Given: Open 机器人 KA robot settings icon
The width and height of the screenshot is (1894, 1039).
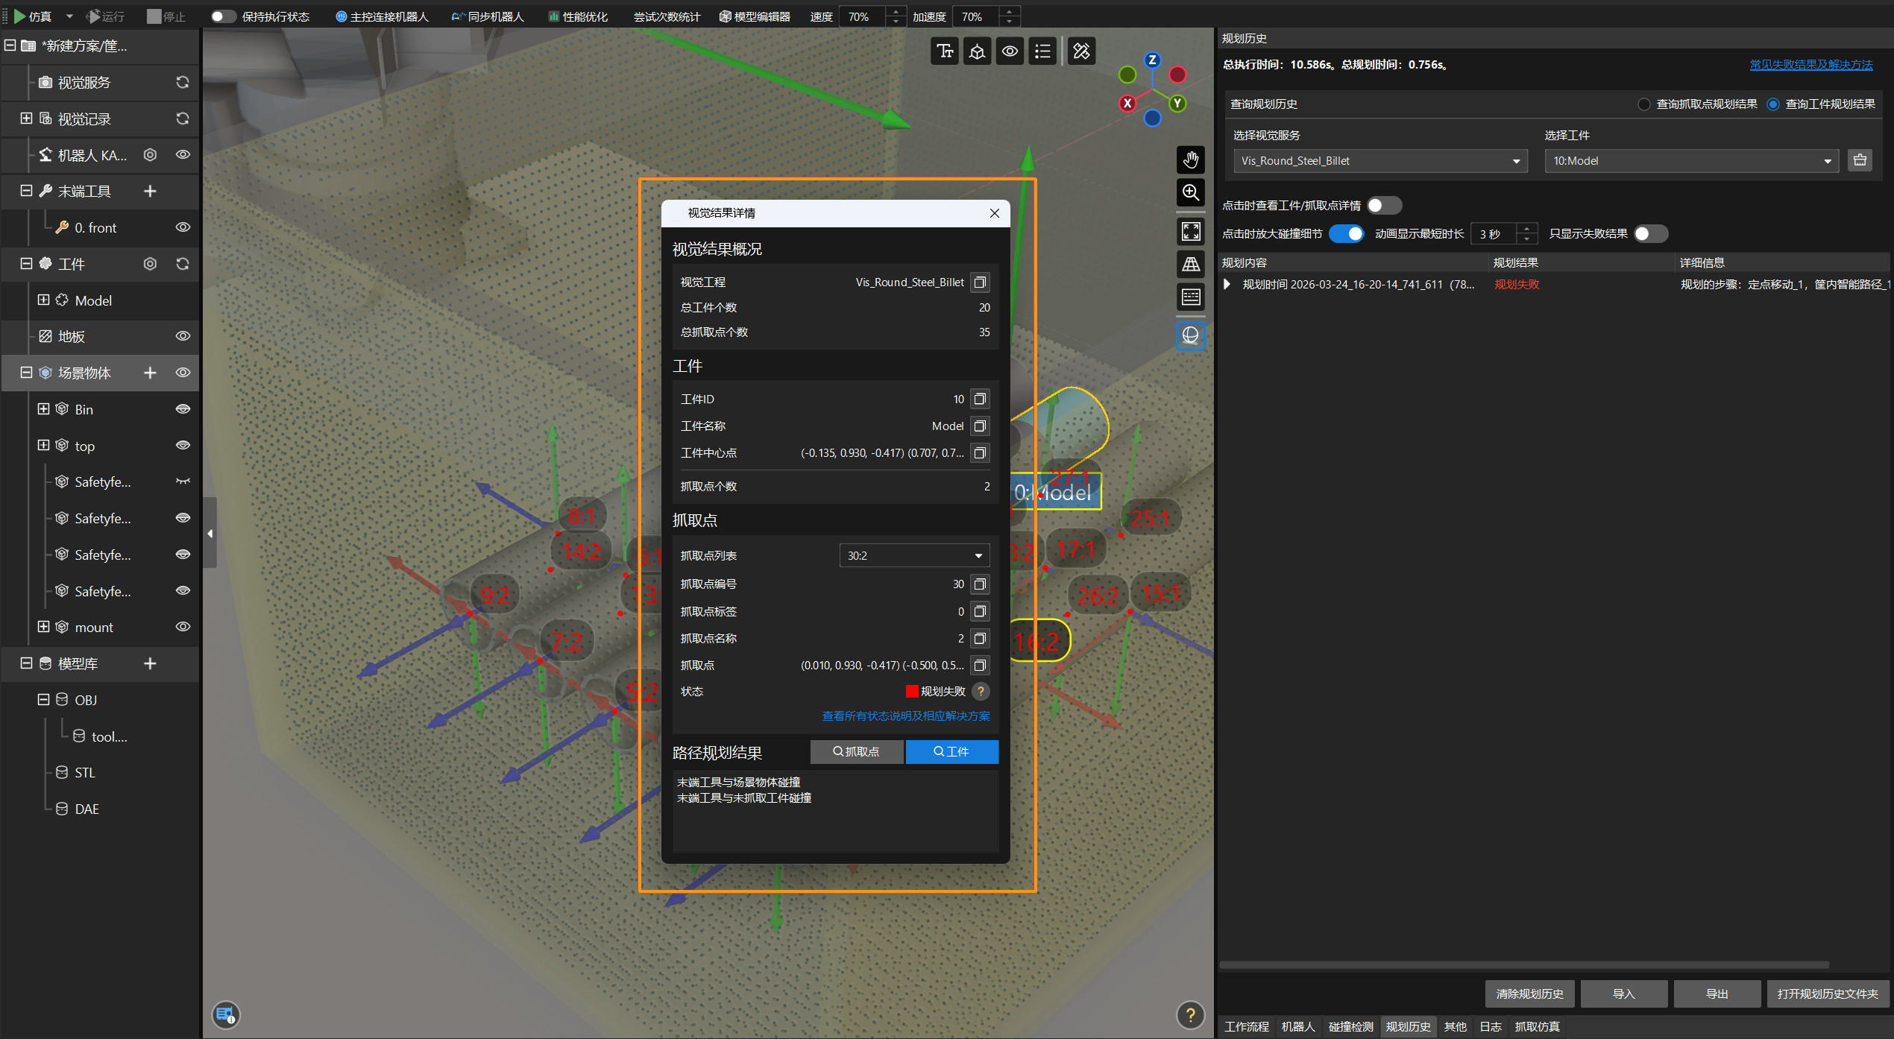Looking at the screenshot, I should (x=150, y=155).
